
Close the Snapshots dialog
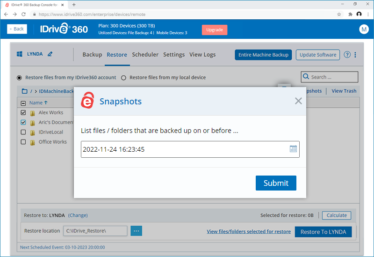[298, 101]
